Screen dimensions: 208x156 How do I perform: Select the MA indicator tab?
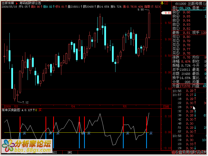[8, 153]
